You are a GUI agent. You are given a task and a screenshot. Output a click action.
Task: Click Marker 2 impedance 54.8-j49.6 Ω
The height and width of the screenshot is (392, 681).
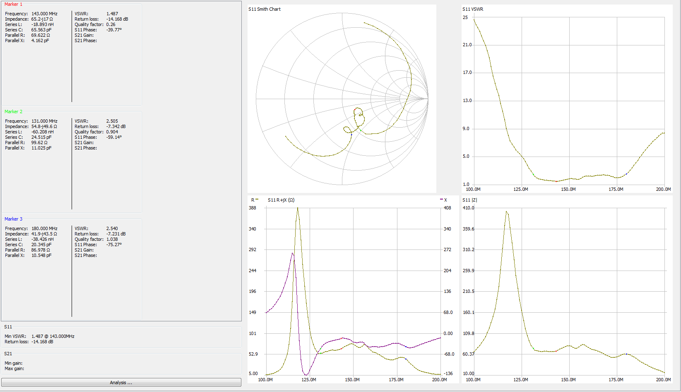[44, 126]
